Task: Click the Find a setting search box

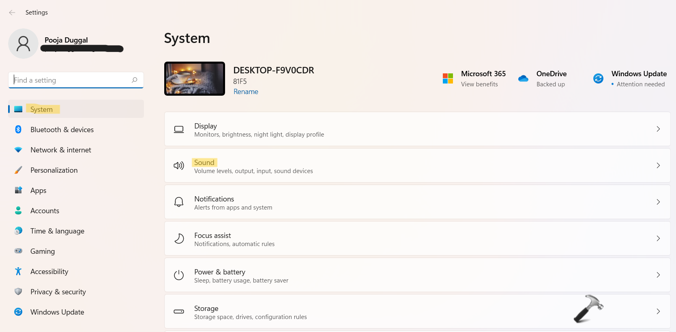Action: pos(71,80)
